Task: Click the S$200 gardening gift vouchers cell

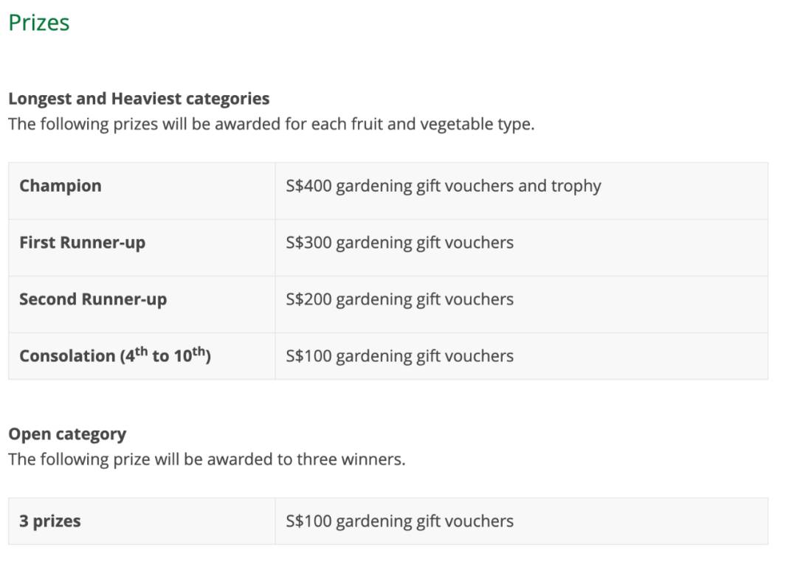Action: tap(399, 299)
